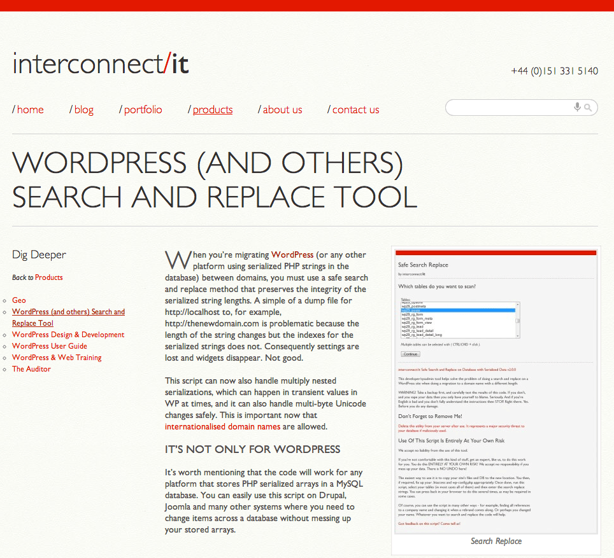Click the phone number +44 (0)151 331 5140
614x558 pixels.
pyautogui.click(x=555, y=71)
